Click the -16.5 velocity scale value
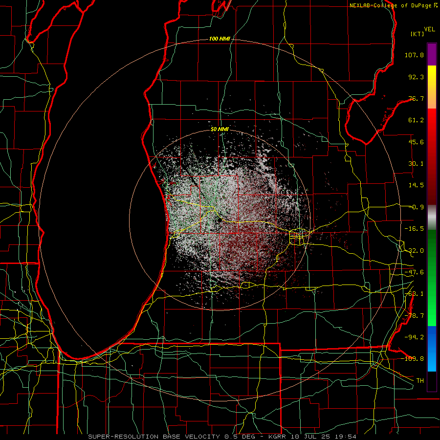Image resolution: width=440 pixels, height=440 pixels. [414, 229]
